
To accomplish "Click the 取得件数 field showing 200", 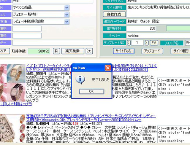I will pyautogui.click(x=141, y=29).
